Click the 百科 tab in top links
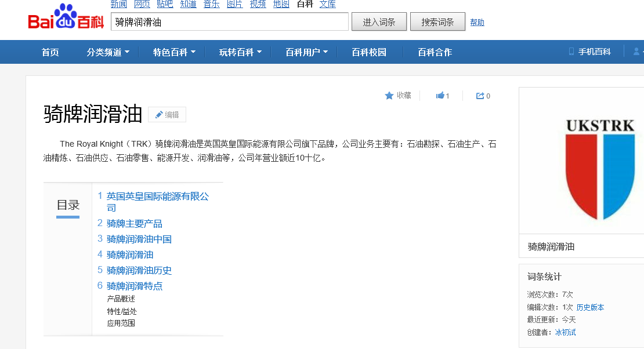Image resolution: width=644 pixels, height=349 pixels. pos(305,4)
